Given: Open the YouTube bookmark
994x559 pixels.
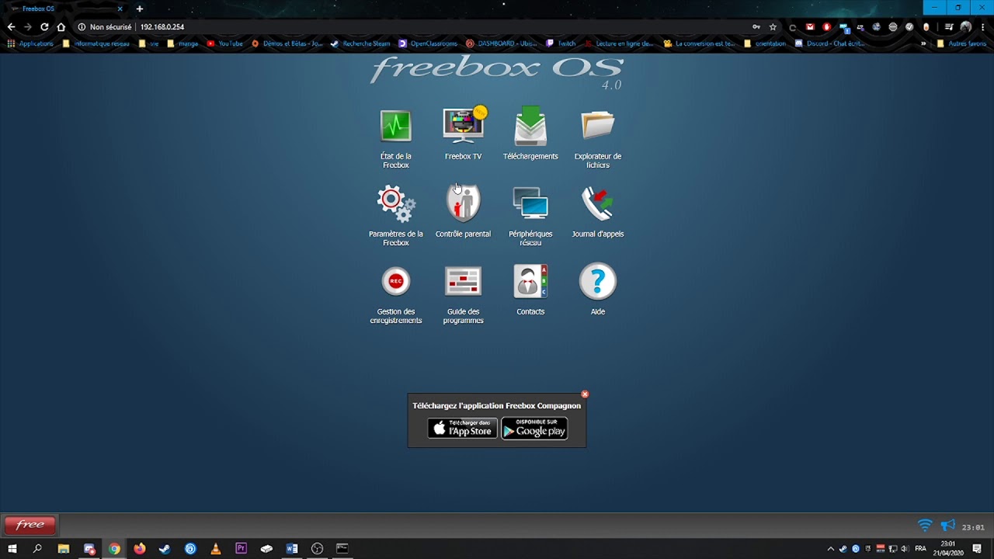Looking at the screenshot, I should (x=224, y=43).
